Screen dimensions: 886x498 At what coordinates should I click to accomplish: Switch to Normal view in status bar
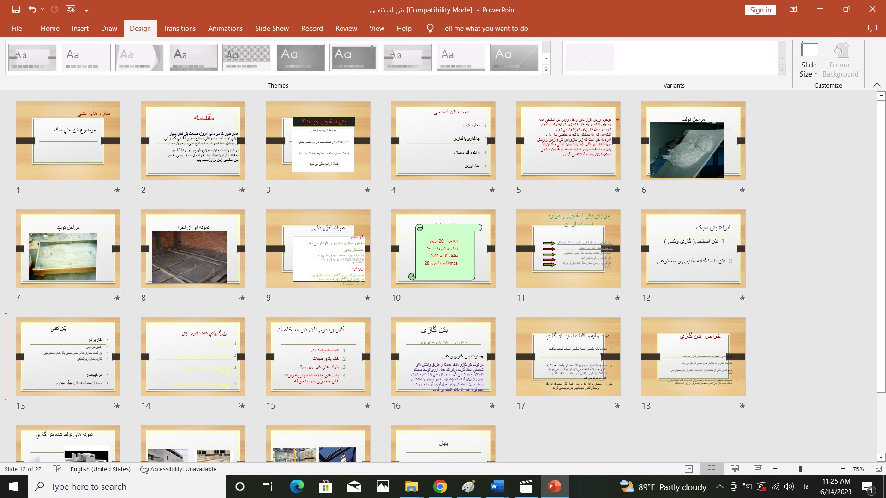(x=688, y=469)
